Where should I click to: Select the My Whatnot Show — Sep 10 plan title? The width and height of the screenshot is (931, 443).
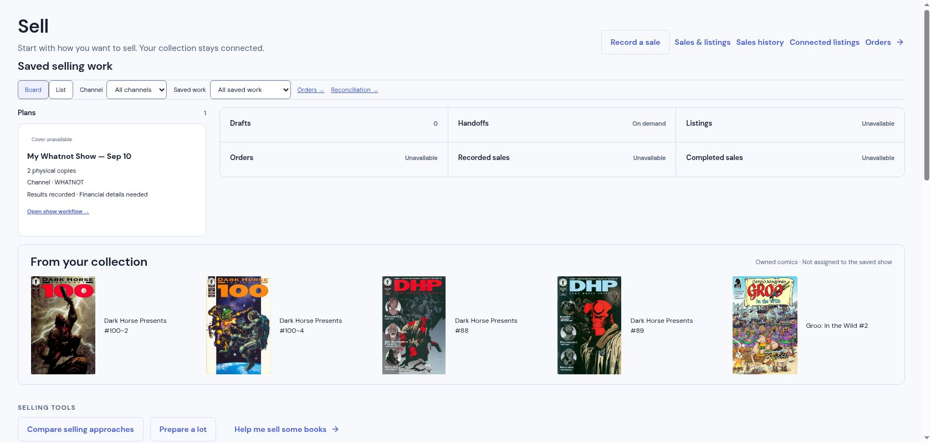[x=79, y=156]
